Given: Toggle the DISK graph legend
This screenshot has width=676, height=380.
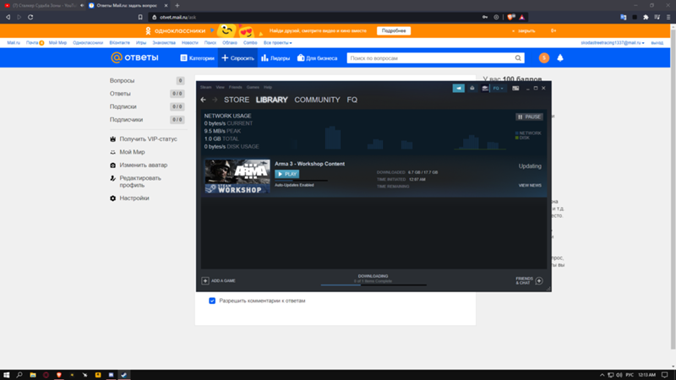Looking at the screenshot, I should click(x=522, y=138).
